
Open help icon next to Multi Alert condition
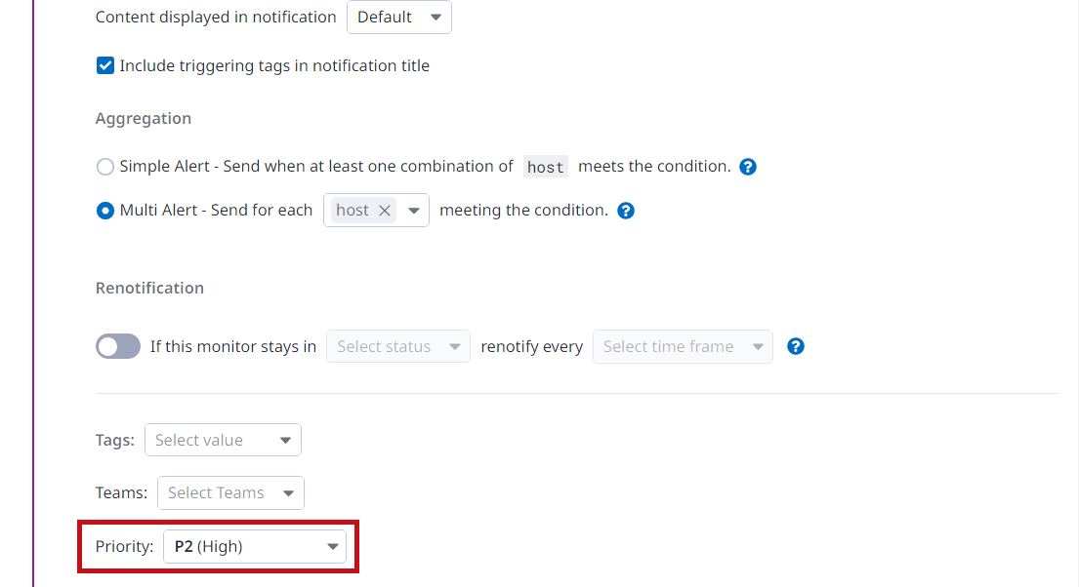626,211
